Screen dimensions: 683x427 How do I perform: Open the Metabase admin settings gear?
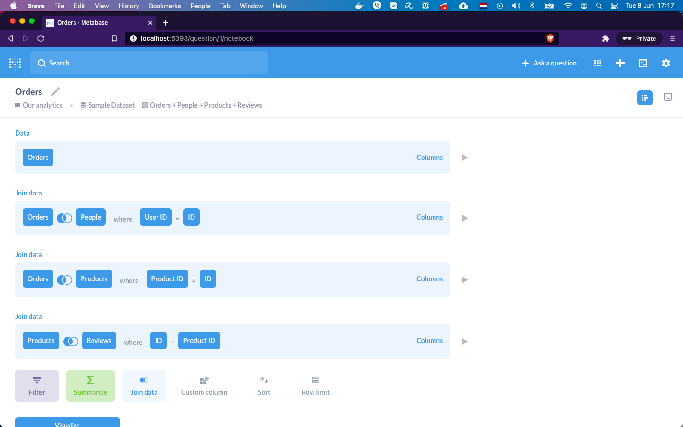[x=666, y=63]
